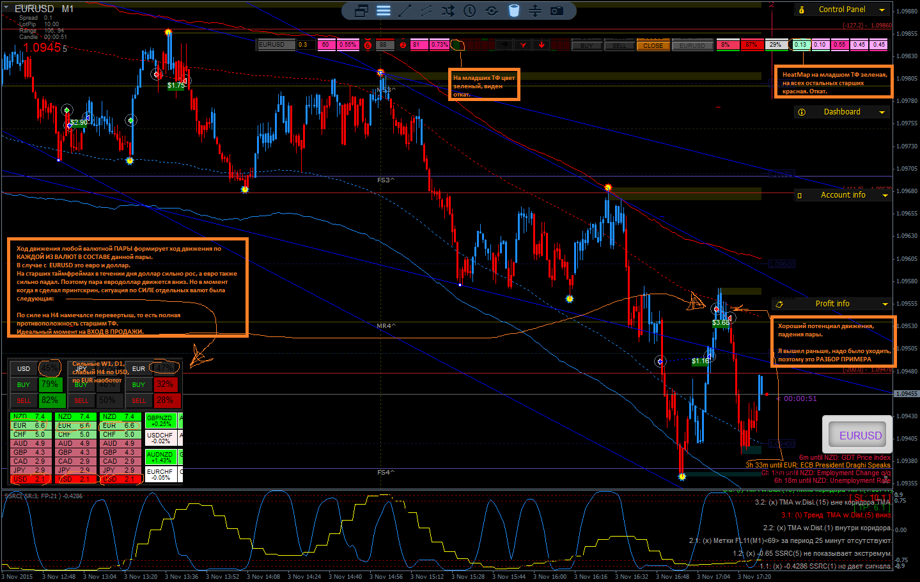Click red circle icon before the 81 field
920x582 pixels.
(403, 45)
